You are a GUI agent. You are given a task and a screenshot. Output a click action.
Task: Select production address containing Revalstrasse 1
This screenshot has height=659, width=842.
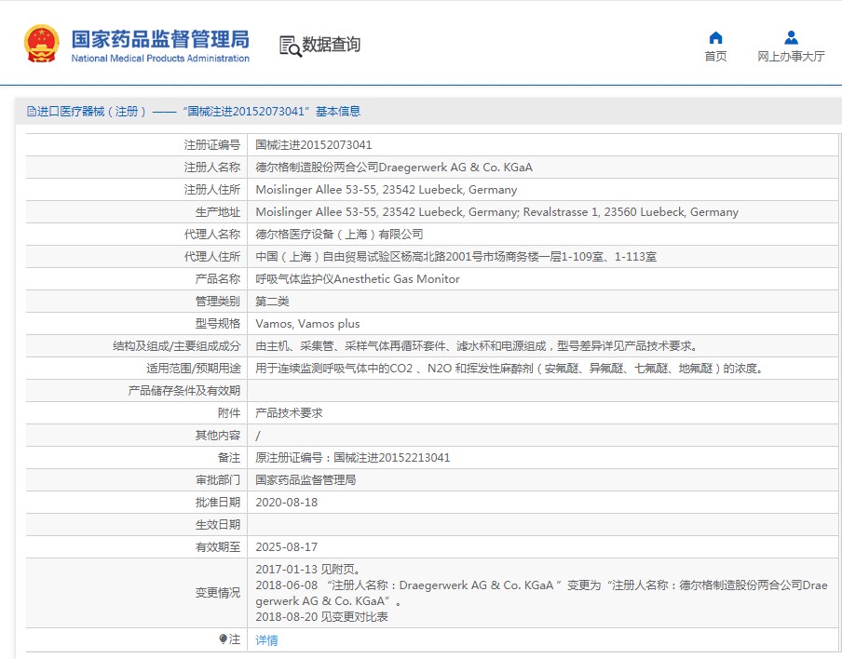coord(496,212)
